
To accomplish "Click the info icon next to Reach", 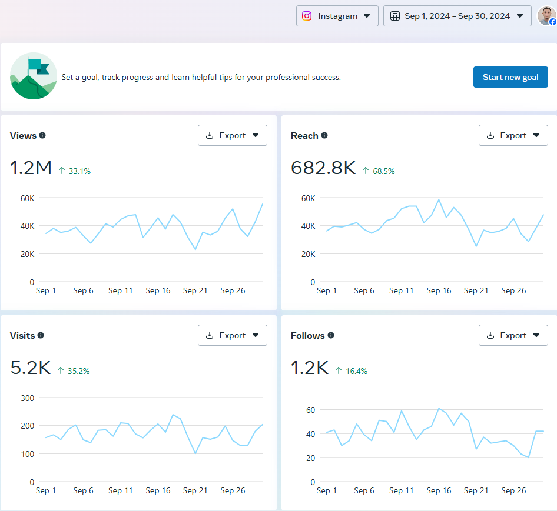I will pyautogui.click(x=324, y=136).
